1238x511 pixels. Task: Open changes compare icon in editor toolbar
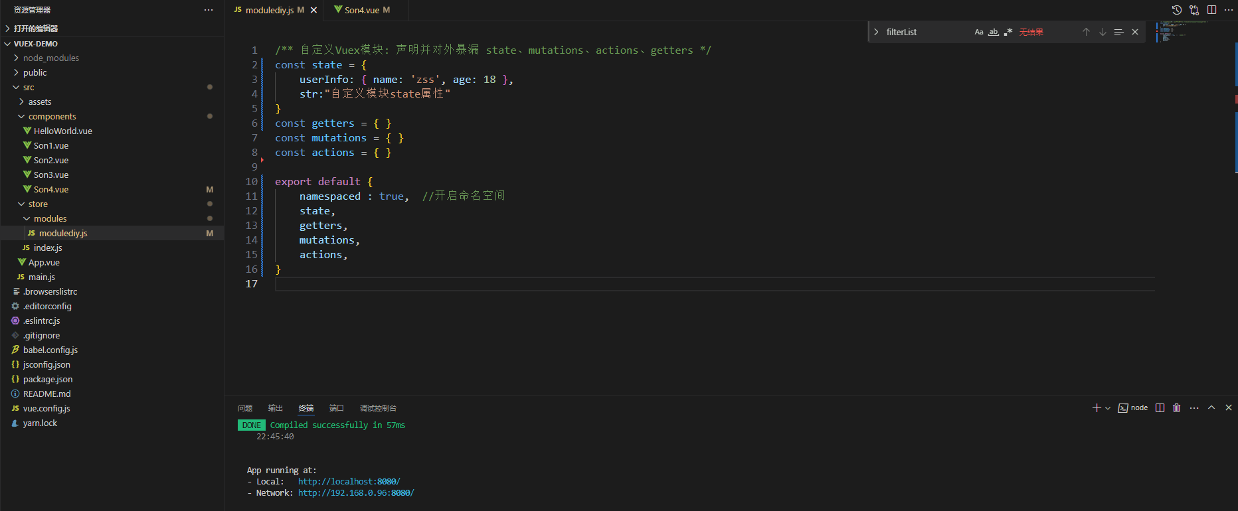tap(1194, 10)
